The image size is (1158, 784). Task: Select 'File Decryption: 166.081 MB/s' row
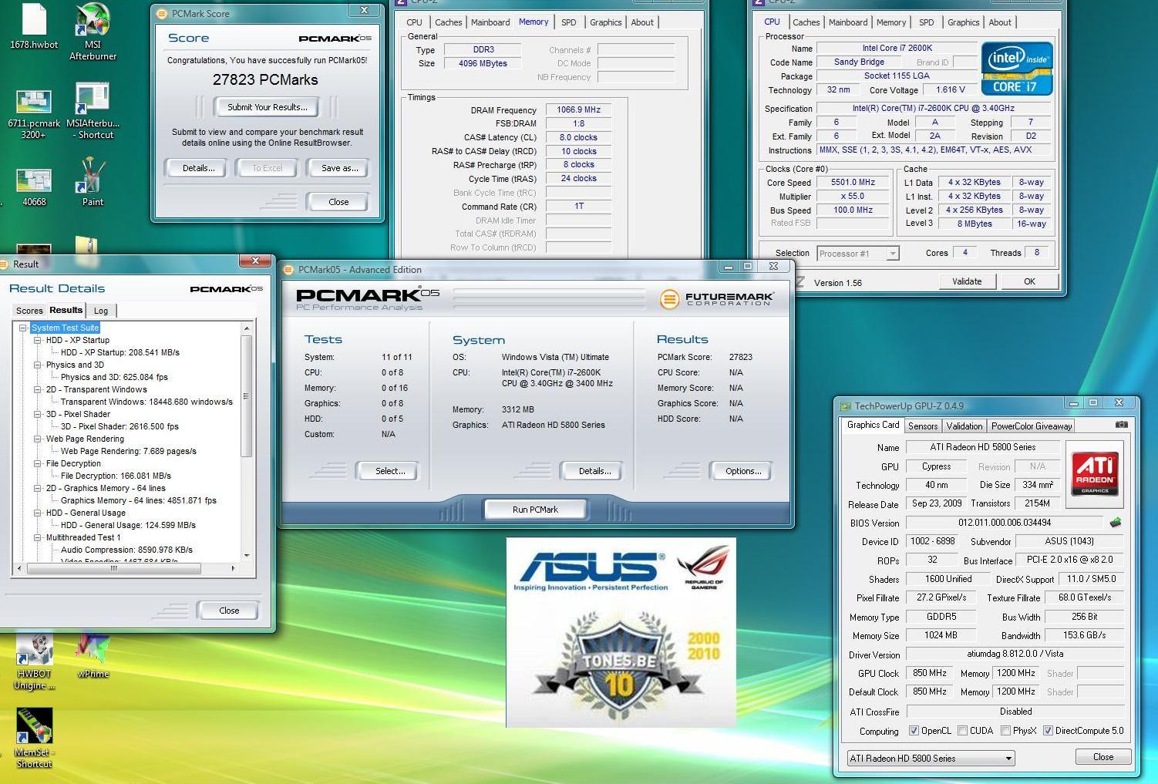[116, 476]
